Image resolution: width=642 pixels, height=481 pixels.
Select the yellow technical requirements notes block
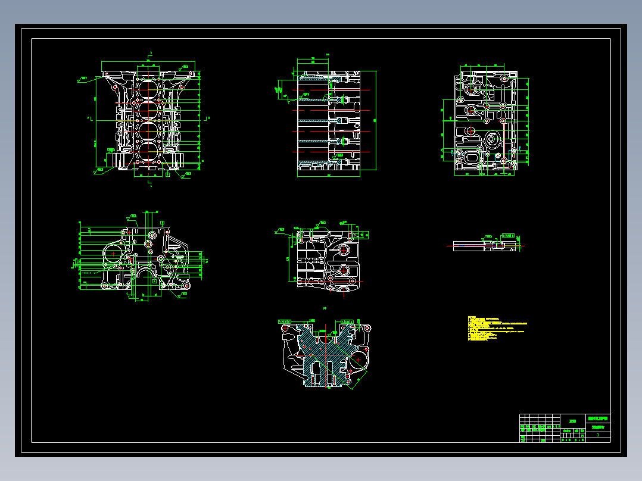497,329
